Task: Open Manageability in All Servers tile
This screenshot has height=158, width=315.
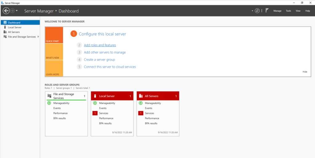Action: coord(153,103)
